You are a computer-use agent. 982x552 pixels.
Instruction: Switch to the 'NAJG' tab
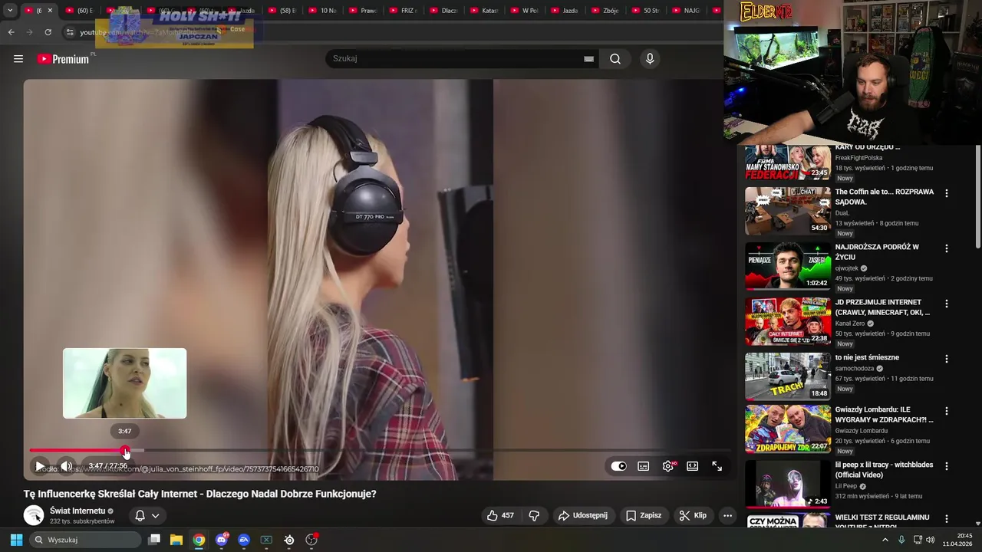tap(686, 11)
